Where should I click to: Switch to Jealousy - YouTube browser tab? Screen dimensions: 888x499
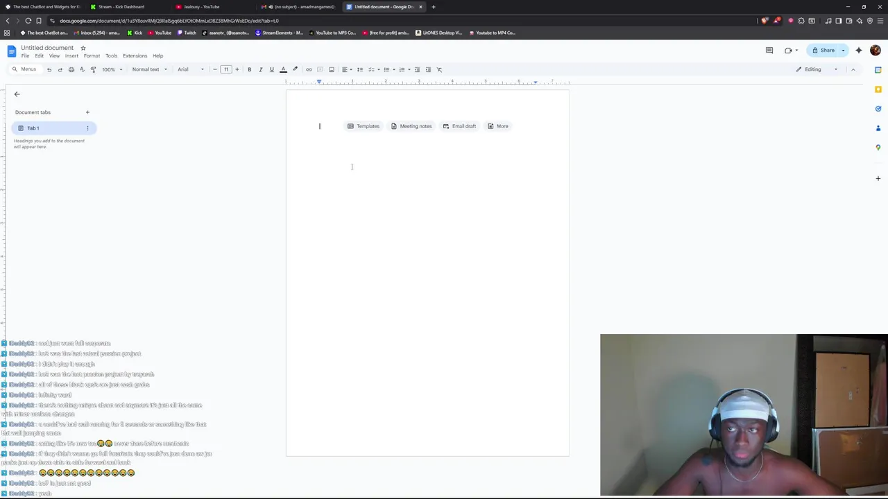click(x=201, y=7)
